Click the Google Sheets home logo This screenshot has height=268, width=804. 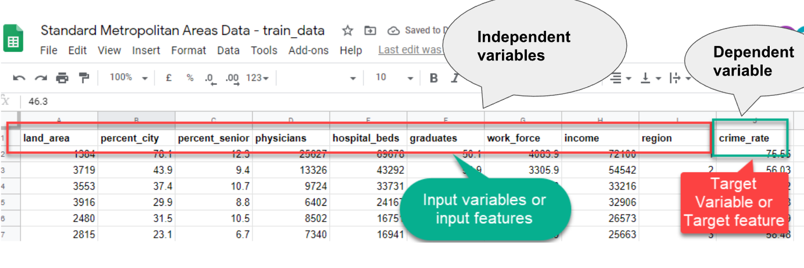13,39
